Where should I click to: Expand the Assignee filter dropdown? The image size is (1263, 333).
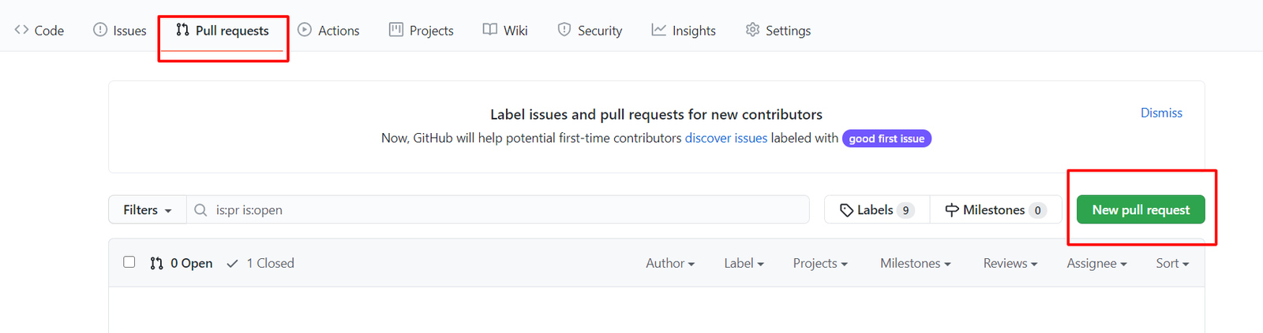pyautogui.click(x=1096, y=264)
